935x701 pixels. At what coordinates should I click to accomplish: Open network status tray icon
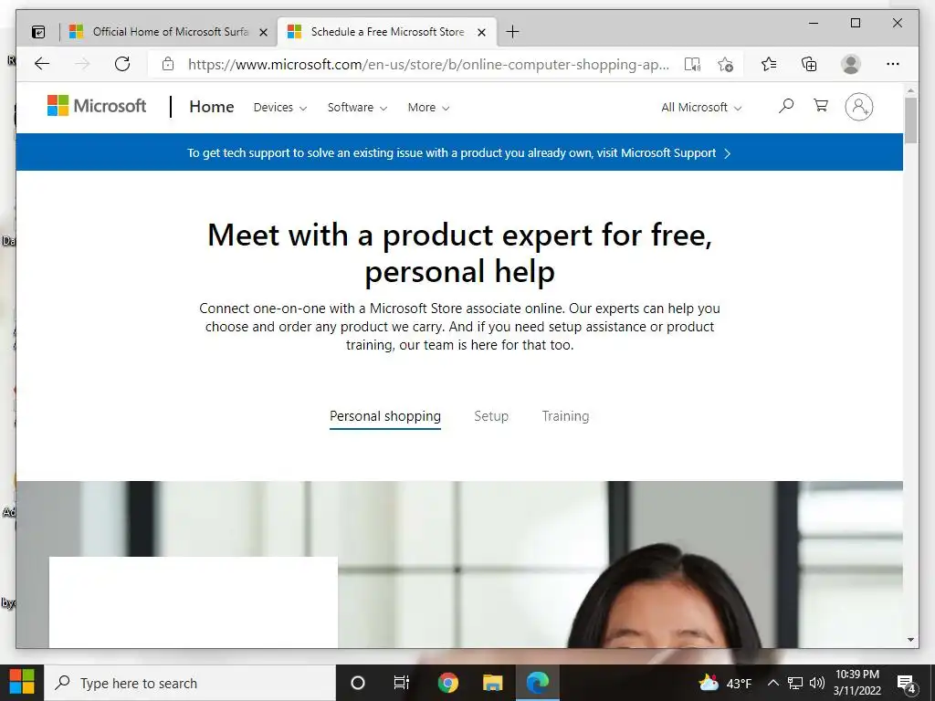795,683
